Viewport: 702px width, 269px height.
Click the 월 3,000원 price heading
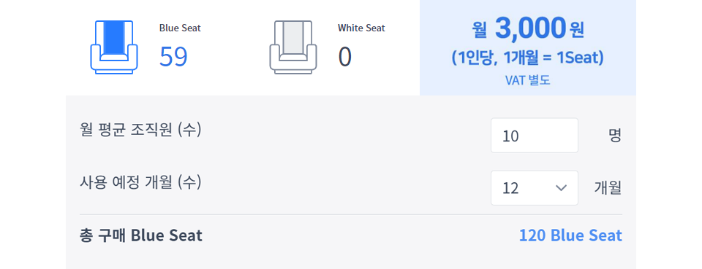[x=528, y=28]
